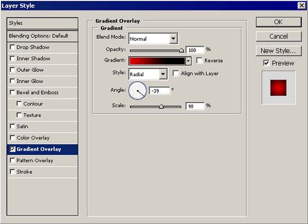Open the Style dropdown set to Radial
This screenshot has width=308, height=224.
coord(163,74)
